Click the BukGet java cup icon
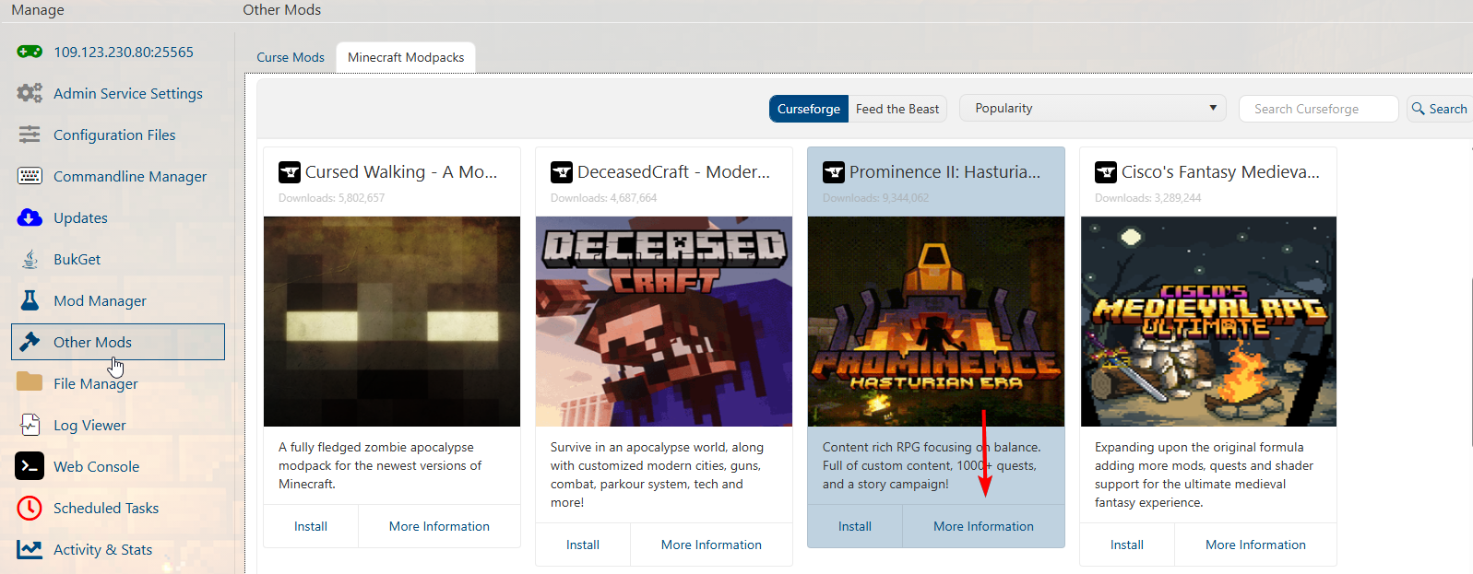The width and height of the screenshot is (1473, 574). pyautogui.click(x=30, y=259)
